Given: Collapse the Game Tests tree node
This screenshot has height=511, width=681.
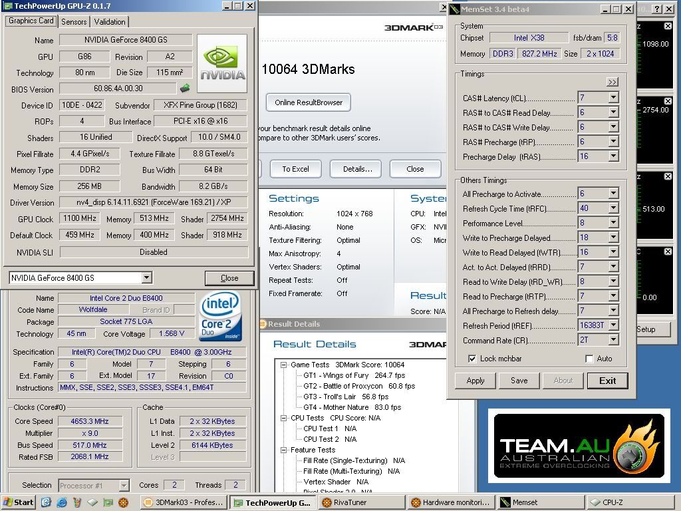Looking at the screenshot, I should pyautogui.click(x=283, y=365).
